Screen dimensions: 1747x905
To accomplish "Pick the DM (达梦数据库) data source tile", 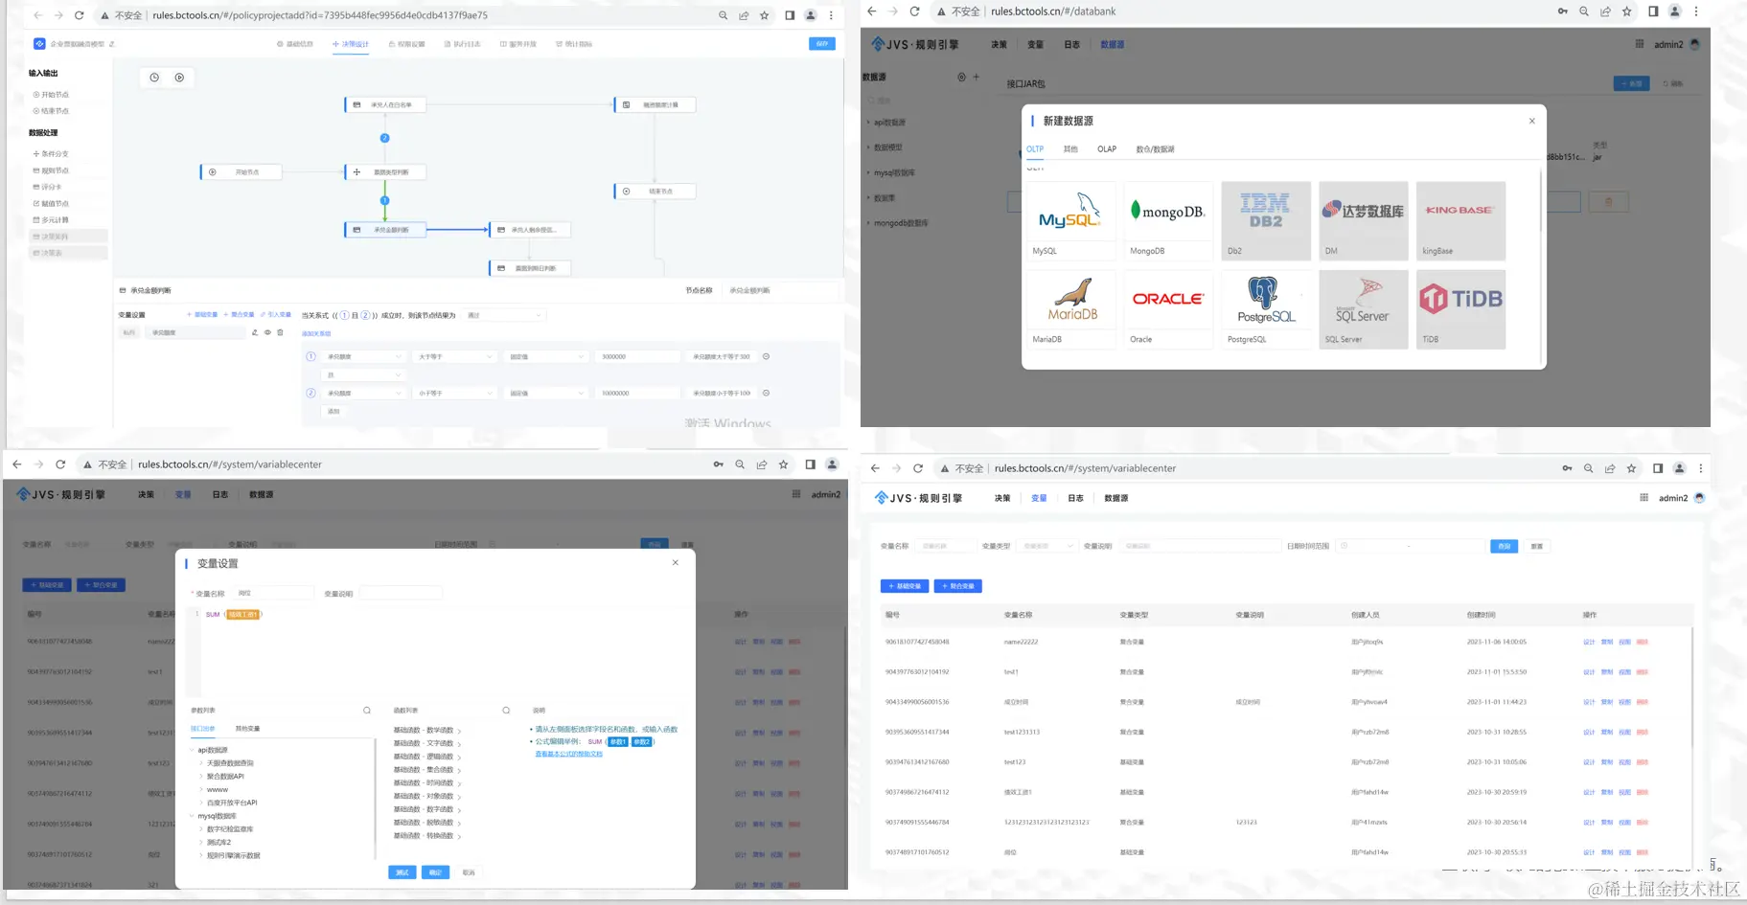I will (x=1364, y=220).
